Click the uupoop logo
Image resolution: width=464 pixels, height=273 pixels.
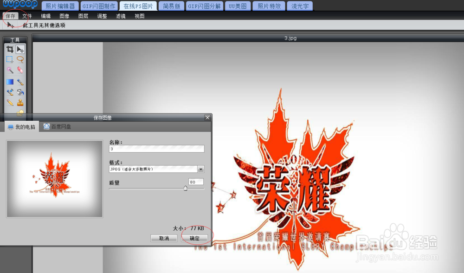[20, 4]
